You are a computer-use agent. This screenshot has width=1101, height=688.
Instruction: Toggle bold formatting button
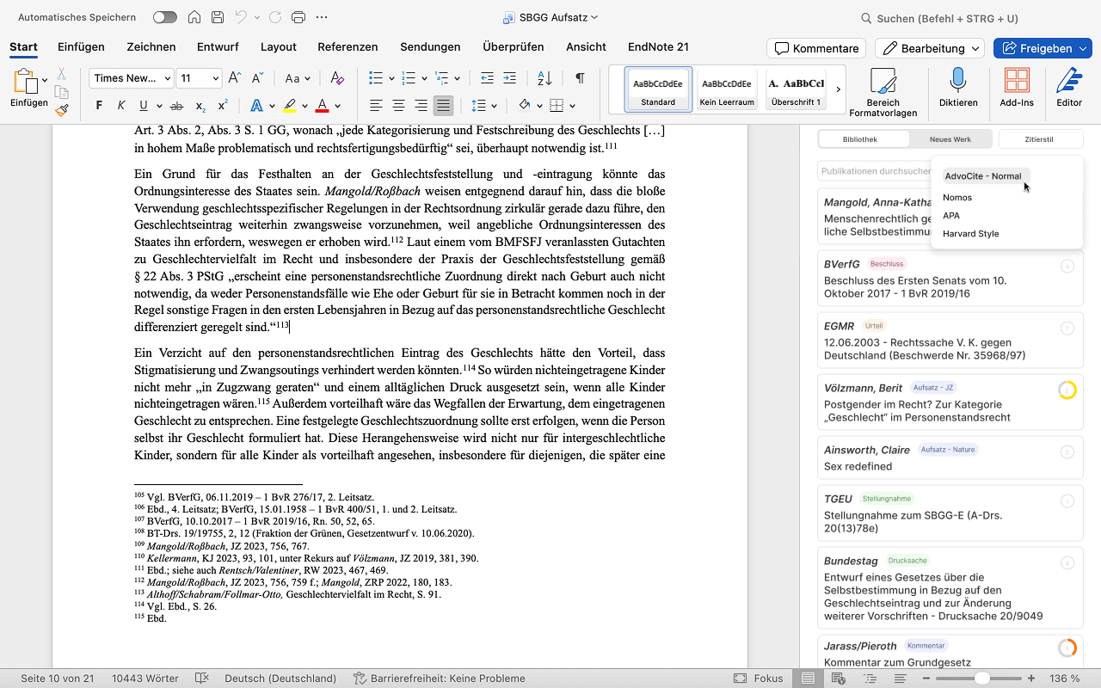pos(99,106)
